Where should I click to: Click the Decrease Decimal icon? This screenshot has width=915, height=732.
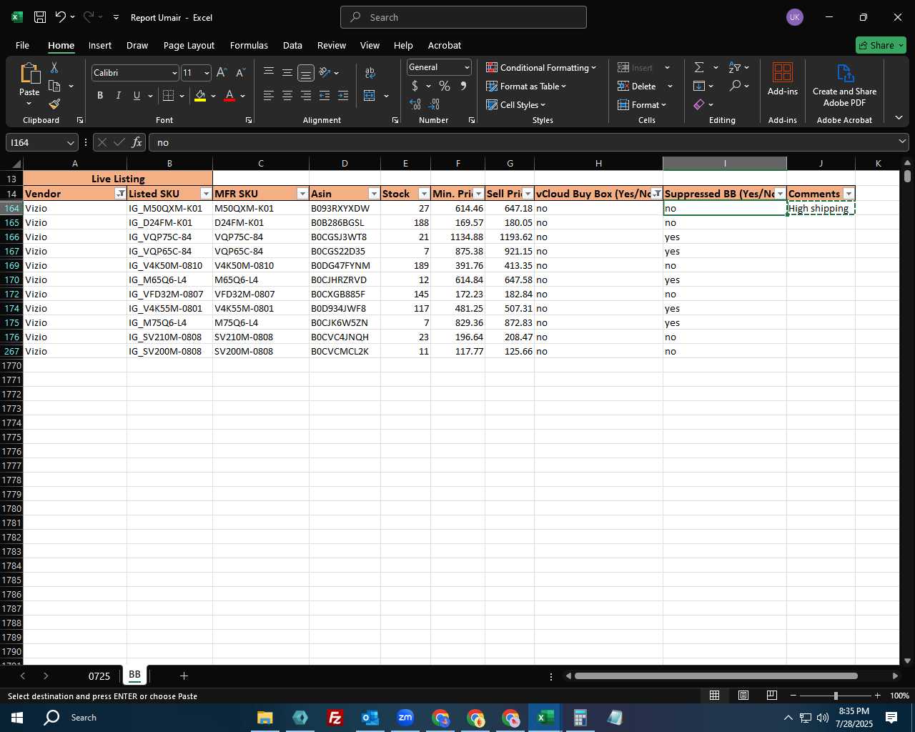[435, 104]
